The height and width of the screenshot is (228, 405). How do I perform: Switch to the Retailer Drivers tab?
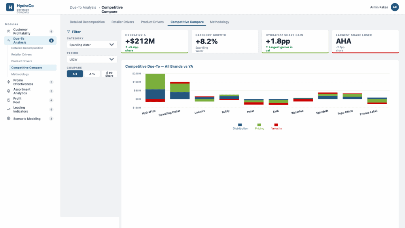123,22
